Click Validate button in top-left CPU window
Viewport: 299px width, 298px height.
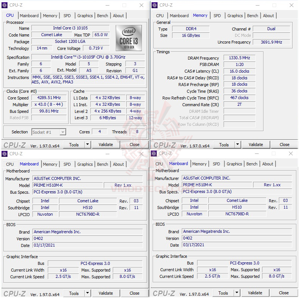tap(106, 145)
